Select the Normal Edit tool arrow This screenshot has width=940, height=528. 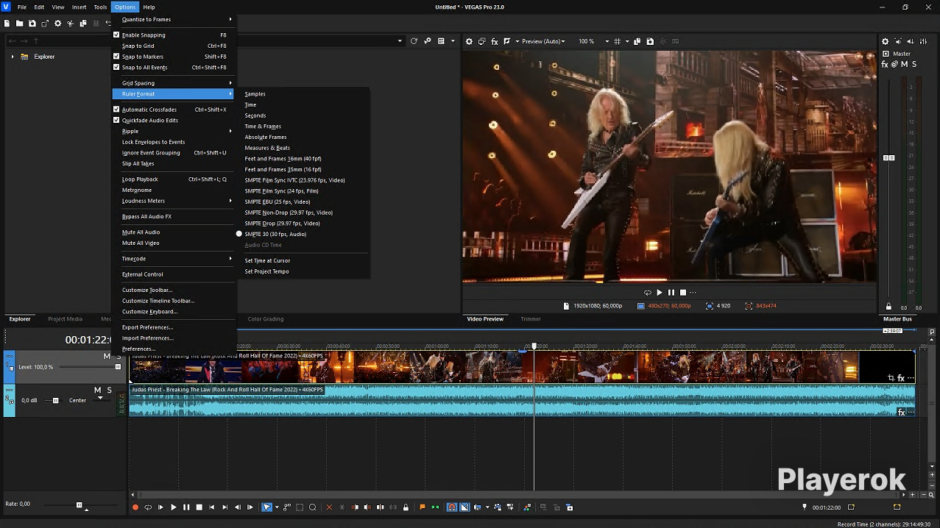click(x=267, y=507)
